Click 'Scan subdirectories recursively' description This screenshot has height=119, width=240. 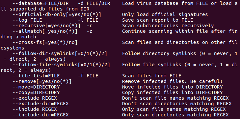tap(168, 26)
